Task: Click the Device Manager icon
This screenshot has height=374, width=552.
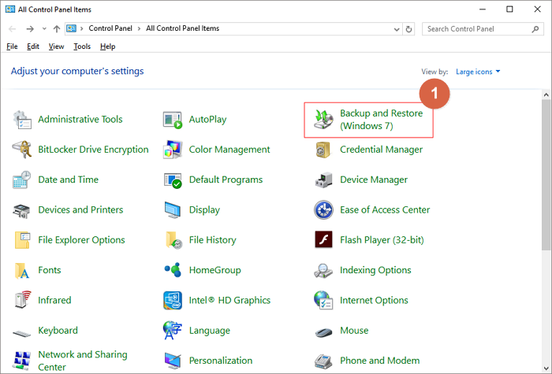Action: (x=324, y=180)
